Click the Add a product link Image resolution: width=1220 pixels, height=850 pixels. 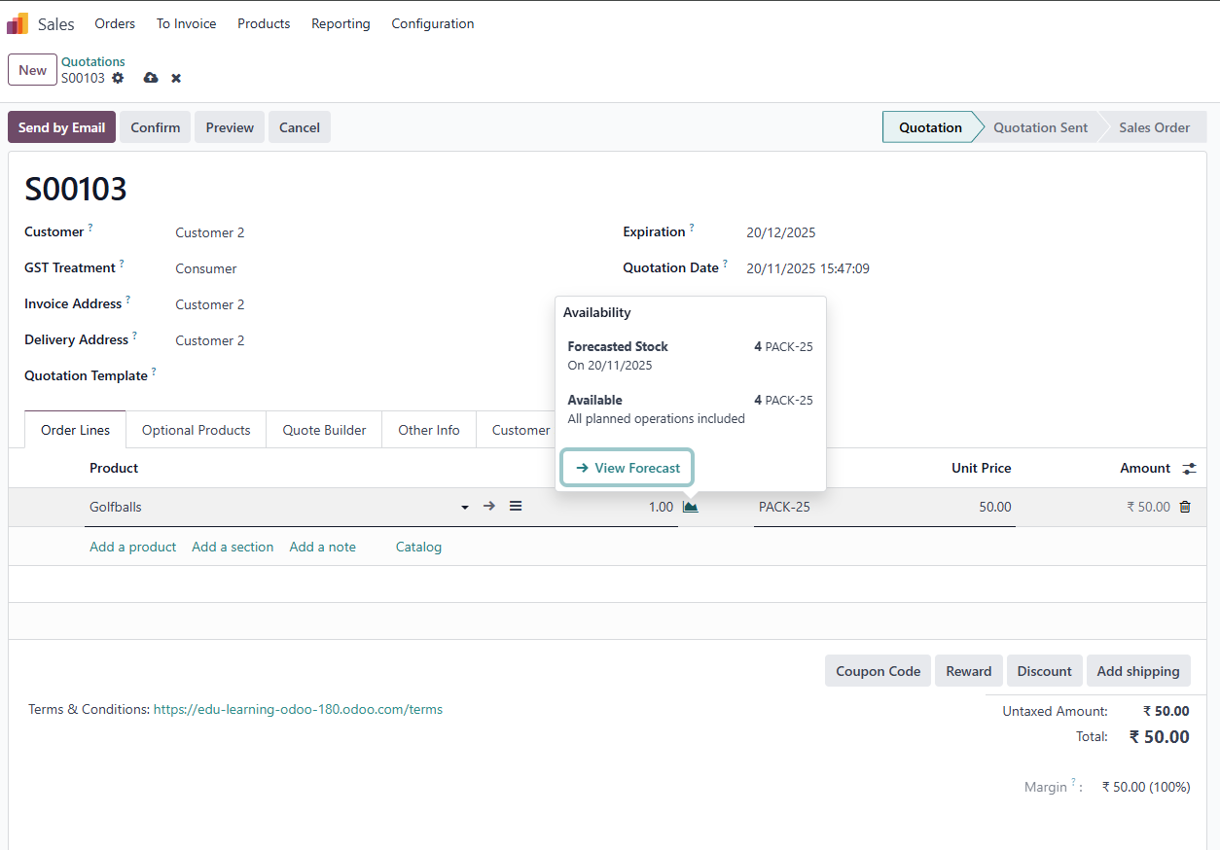tap(132, 547)
